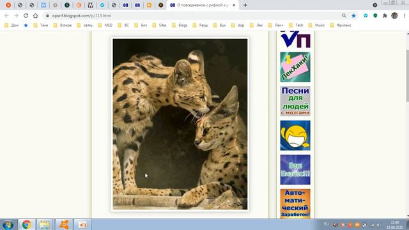Open the Blogs bookmarks folder

point(180,26)
